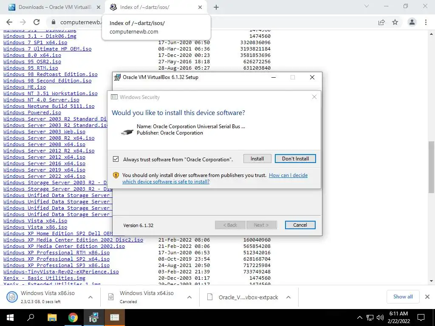Expand options for Oracle vbox-extpack download
The image size is (435, 326).
click(288, 297)
